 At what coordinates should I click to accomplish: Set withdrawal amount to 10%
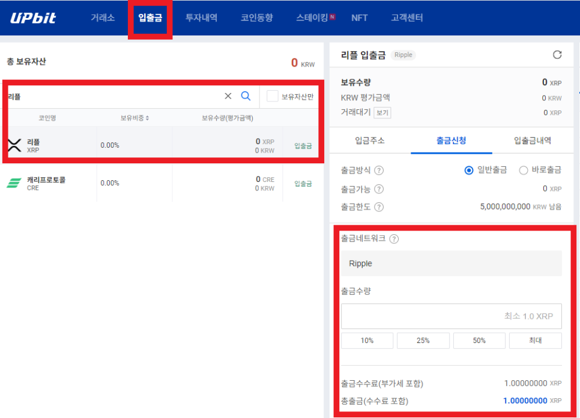click(367, 341)
